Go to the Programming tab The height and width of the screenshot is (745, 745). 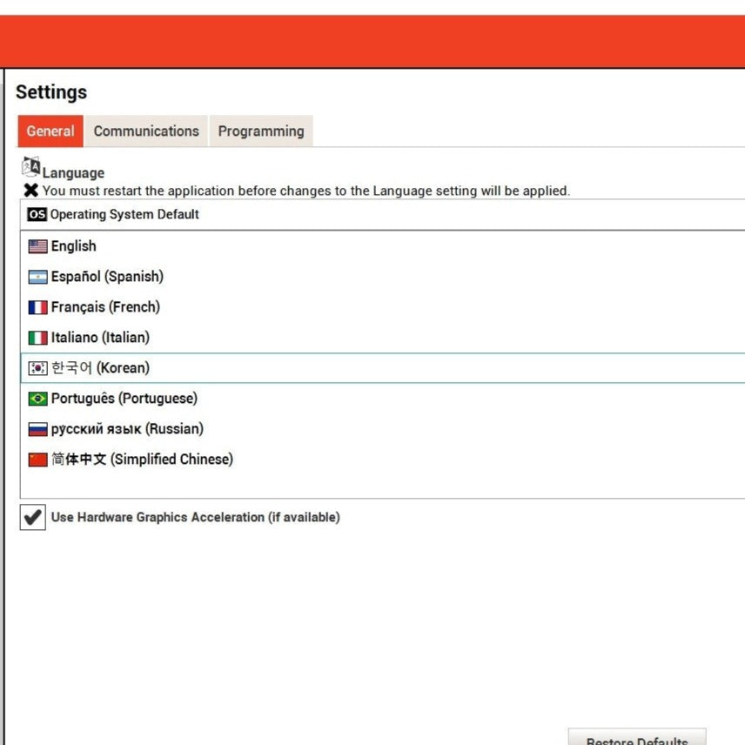click(x=261, y=131)
